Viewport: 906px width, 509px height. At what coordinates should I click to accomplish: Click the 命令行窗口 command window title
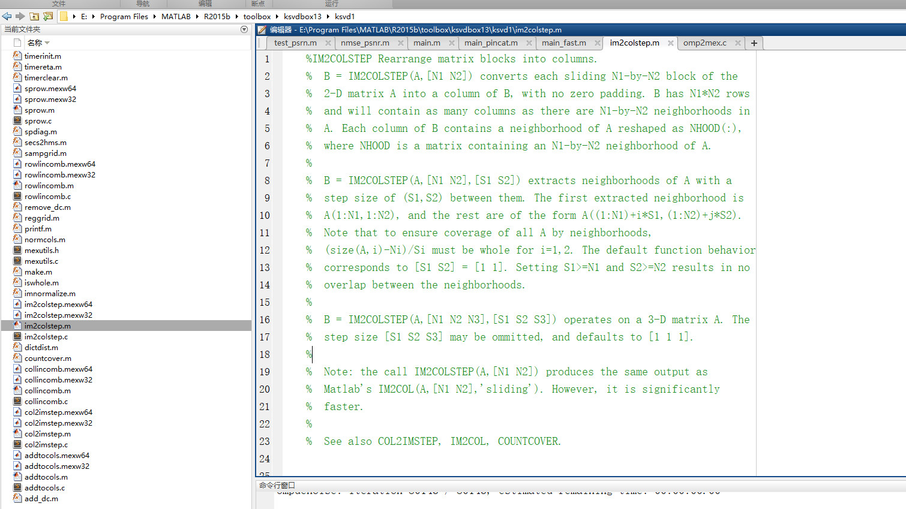[x=277, y=485]
